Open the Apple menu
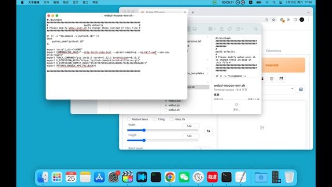The width and height of the screenshot is (332, 187). click(22, 2)
